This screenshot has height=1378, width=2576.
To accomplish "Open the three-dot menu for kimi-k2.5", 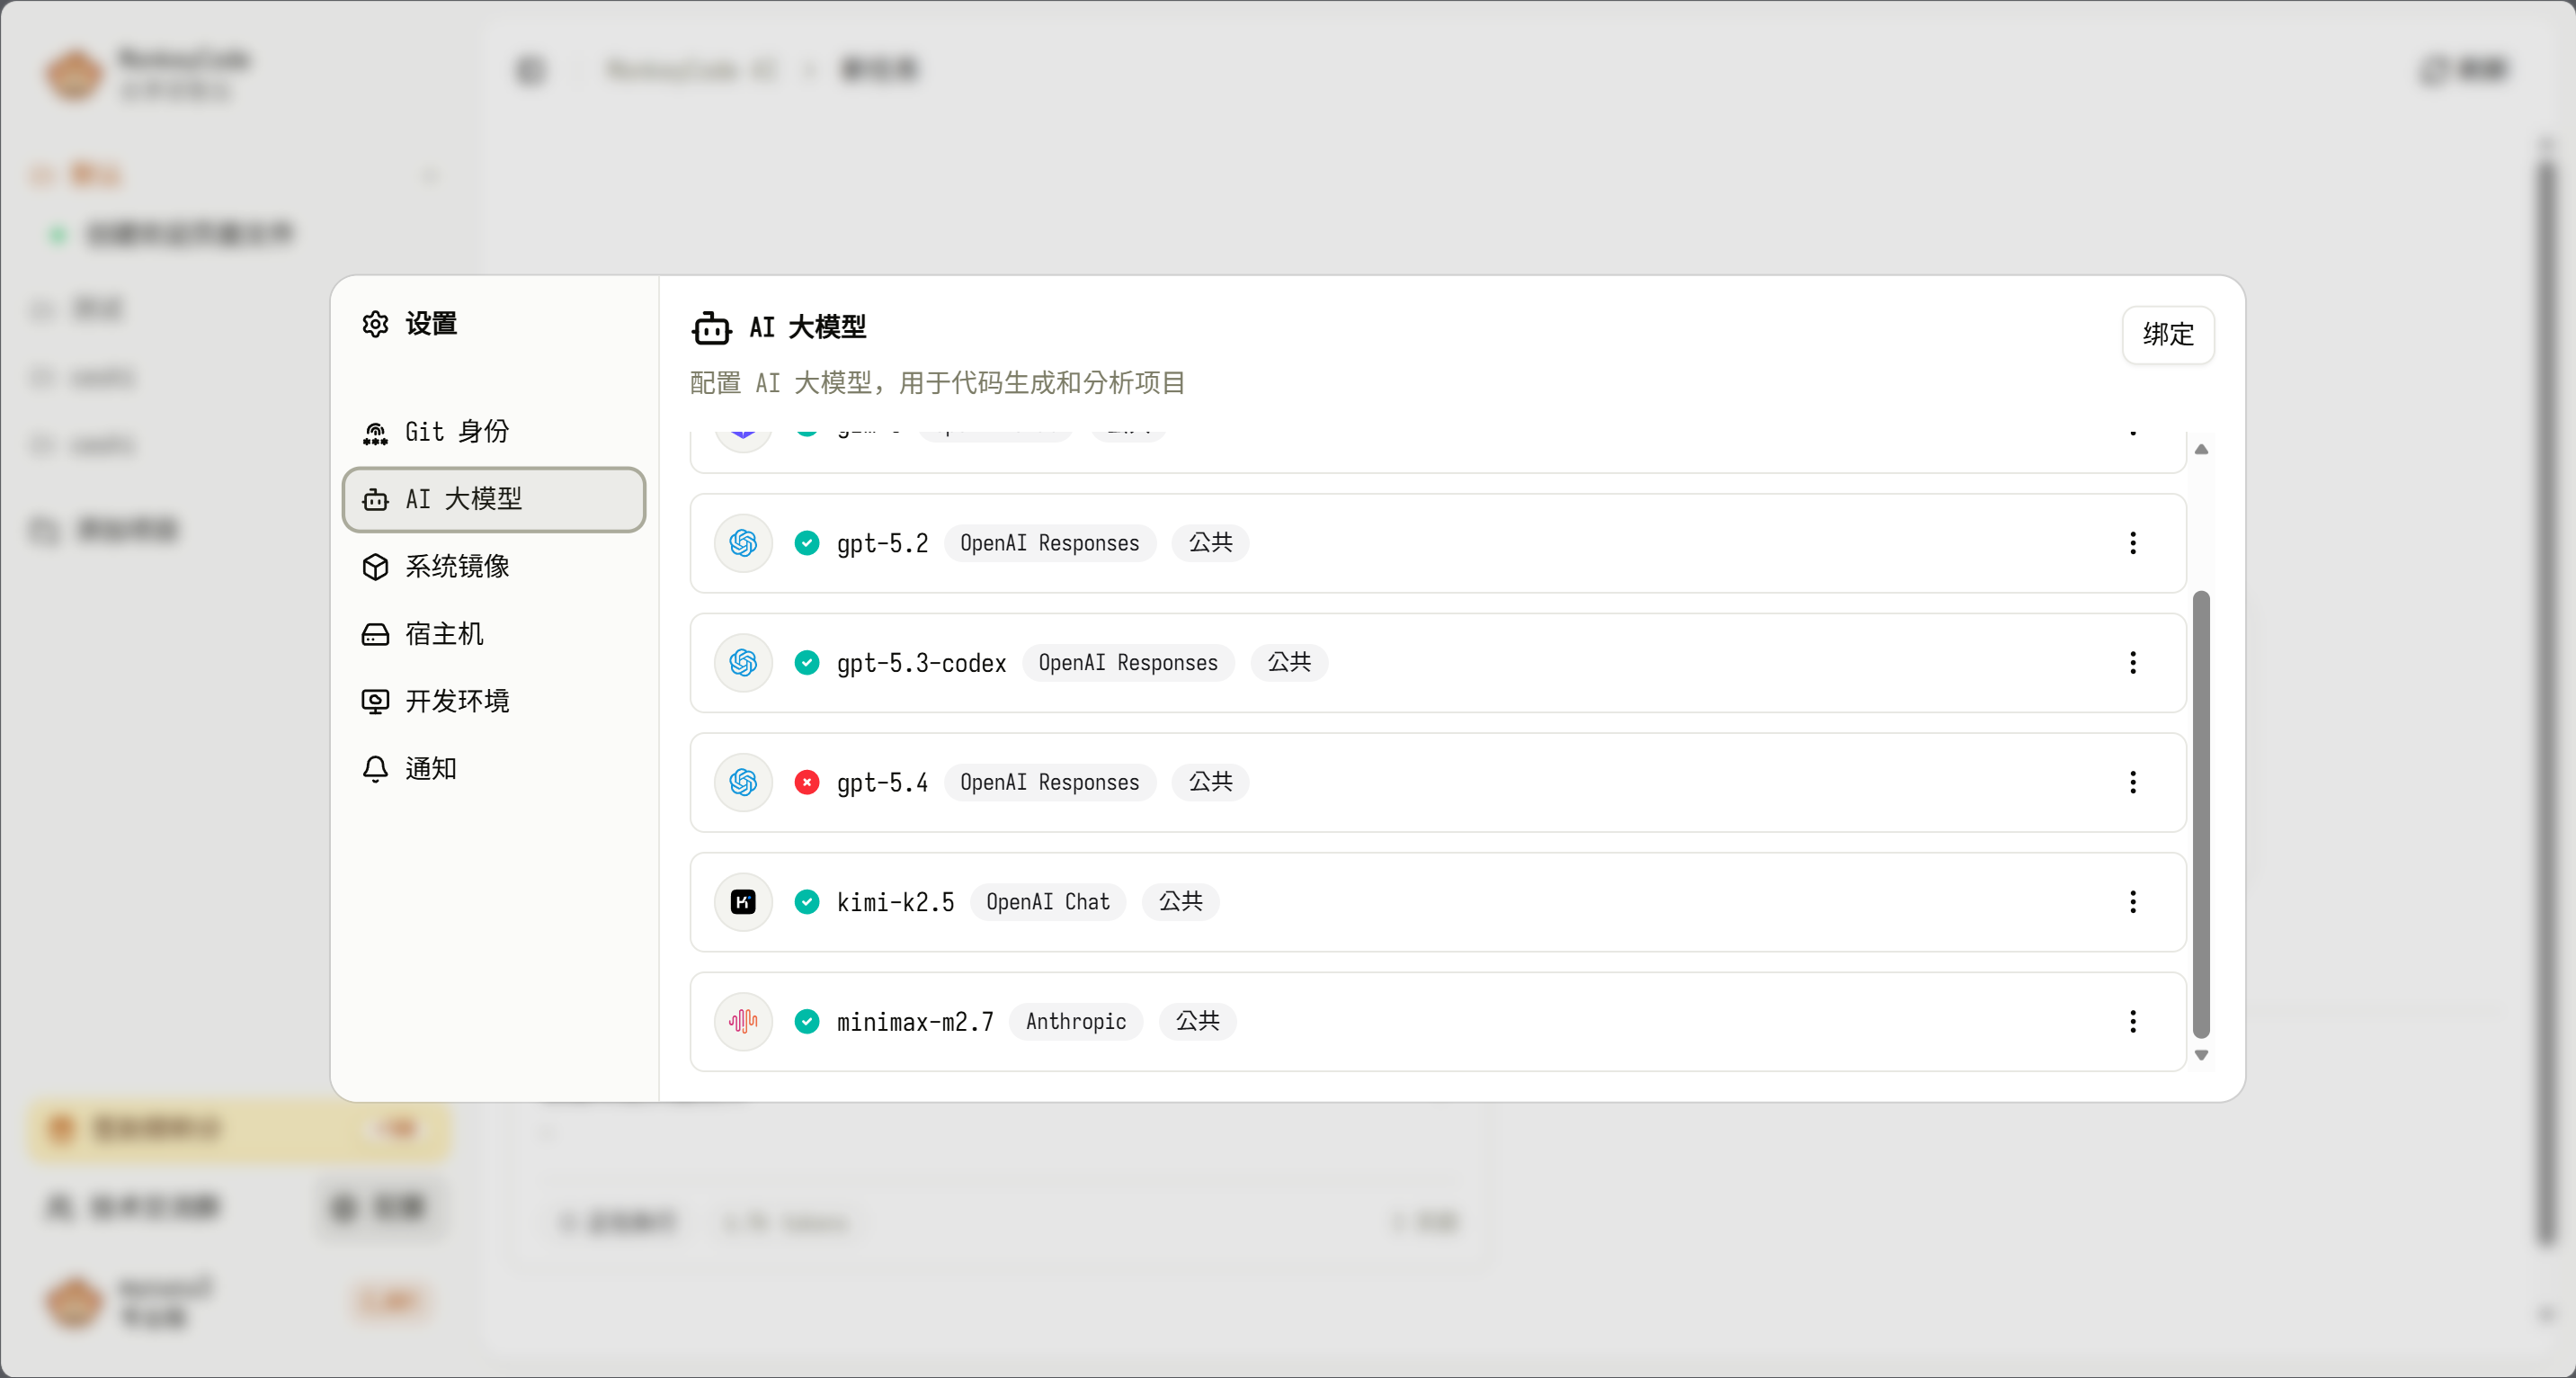I will pos(2132,901).
